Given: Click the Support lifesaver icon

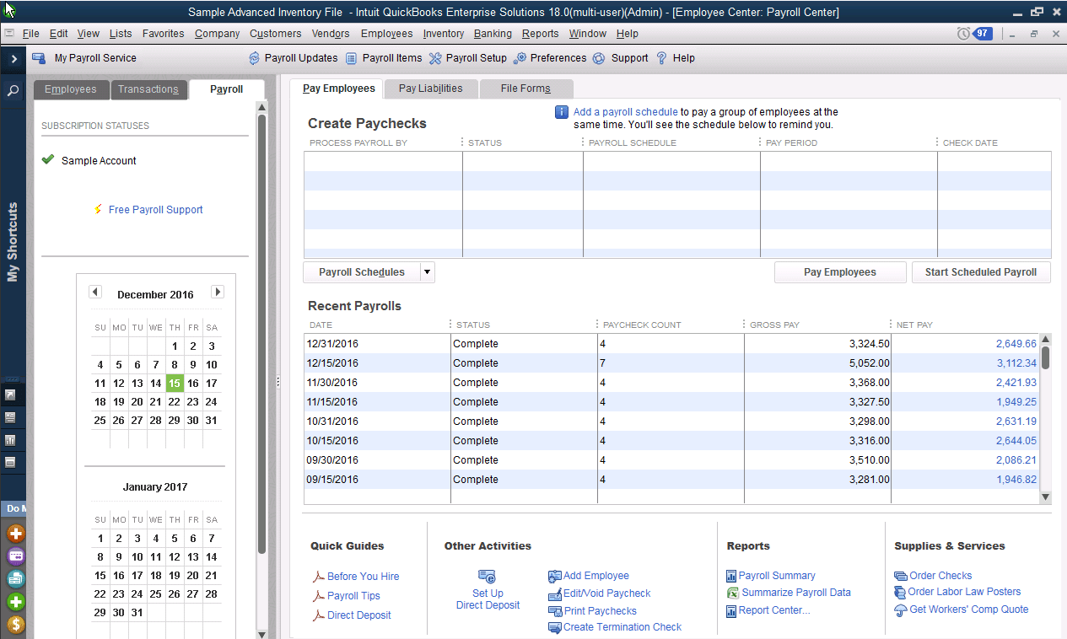Looking at the screenshot, I should click(x=599, y=58).
